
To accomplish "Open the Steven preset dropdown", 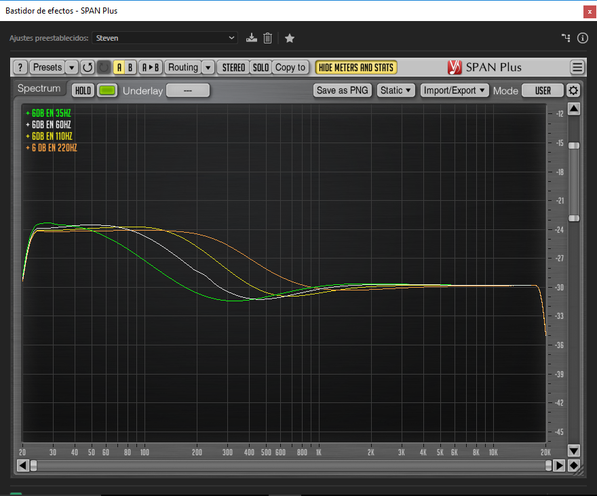I will (165, 38).
